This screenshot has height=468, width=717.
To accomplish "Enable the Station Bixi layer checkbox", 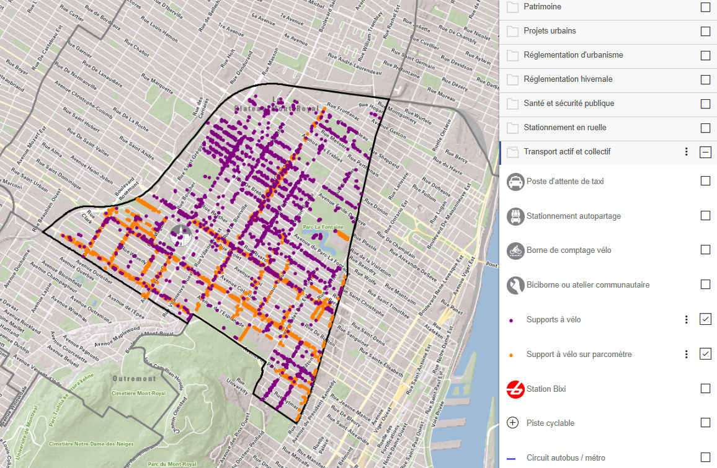I will click(705, 389).
